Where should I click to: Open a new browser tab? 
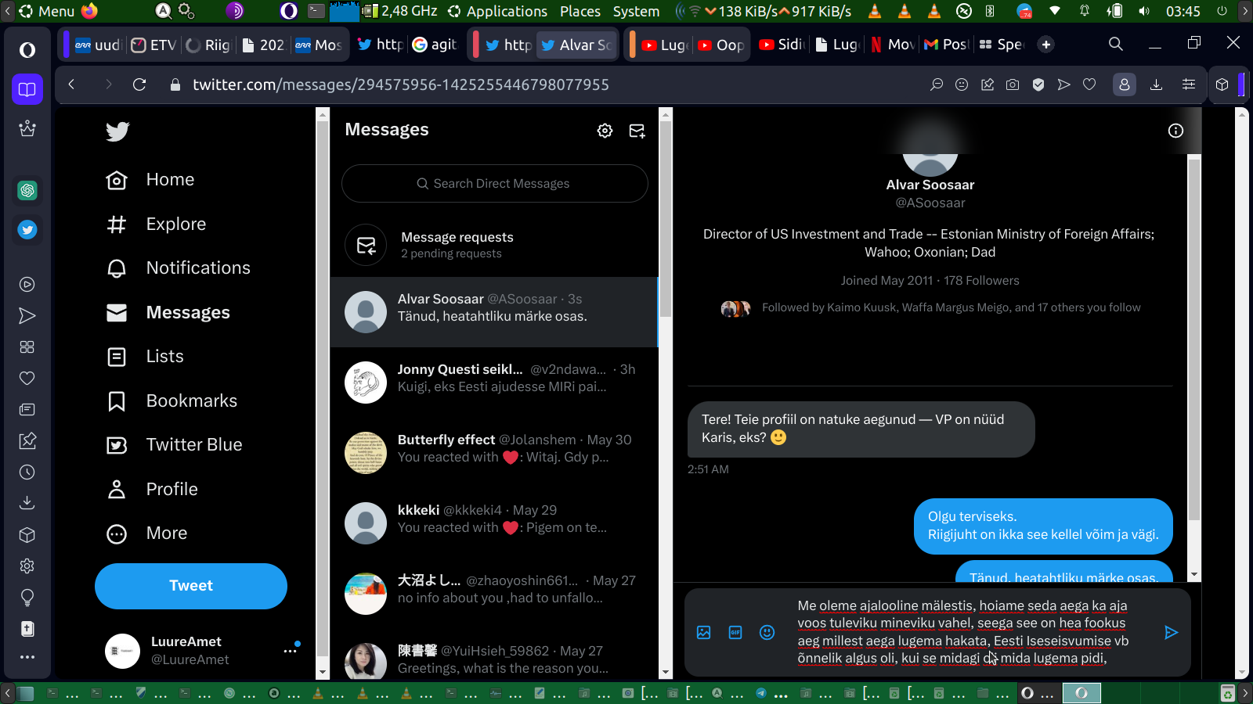(x=1046, y=45)
